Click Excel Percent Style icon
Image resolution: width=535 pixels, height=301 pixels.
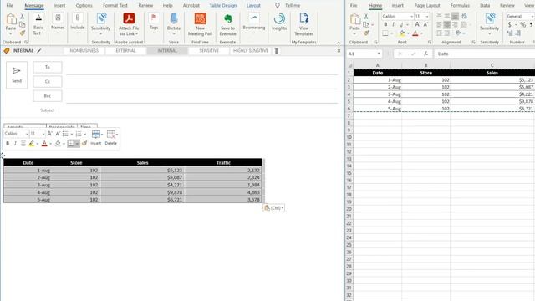[522, 25]
